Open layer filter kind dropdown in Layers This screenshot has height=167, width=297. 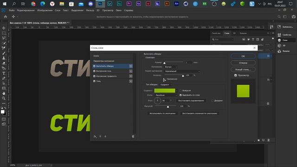(223, 39)
